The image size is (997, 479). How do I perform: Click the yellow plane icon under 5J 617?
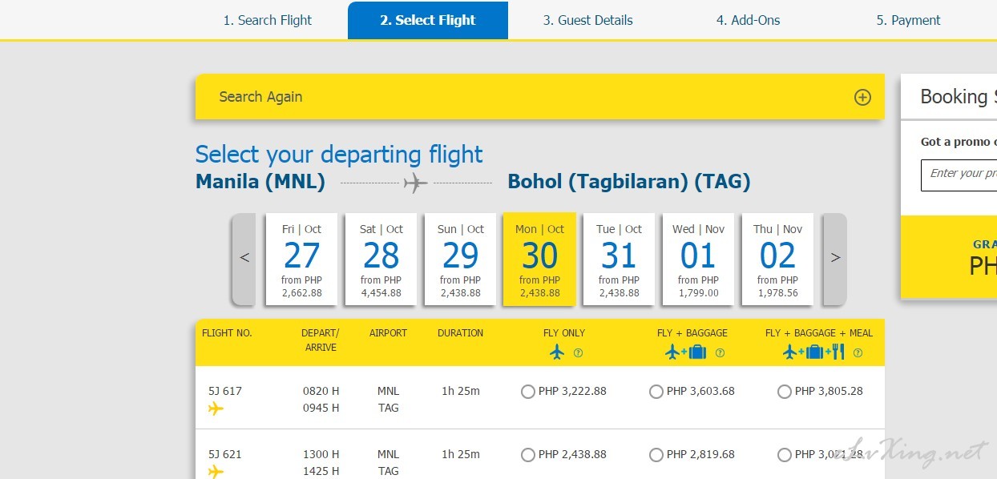[216, 409]
